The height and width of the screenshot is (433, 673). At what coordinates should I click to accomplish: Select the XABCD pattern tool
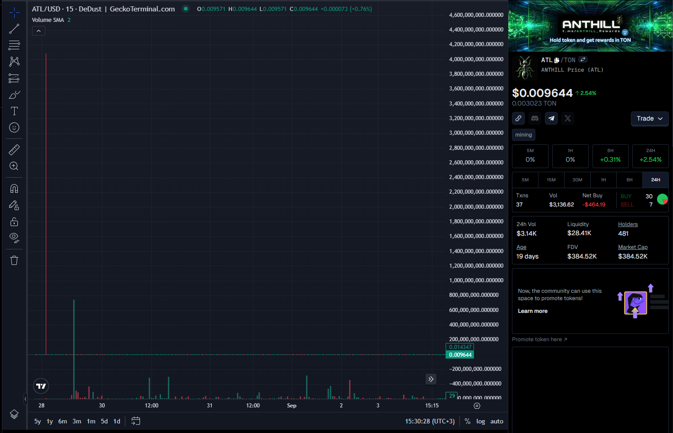point(14,62)
